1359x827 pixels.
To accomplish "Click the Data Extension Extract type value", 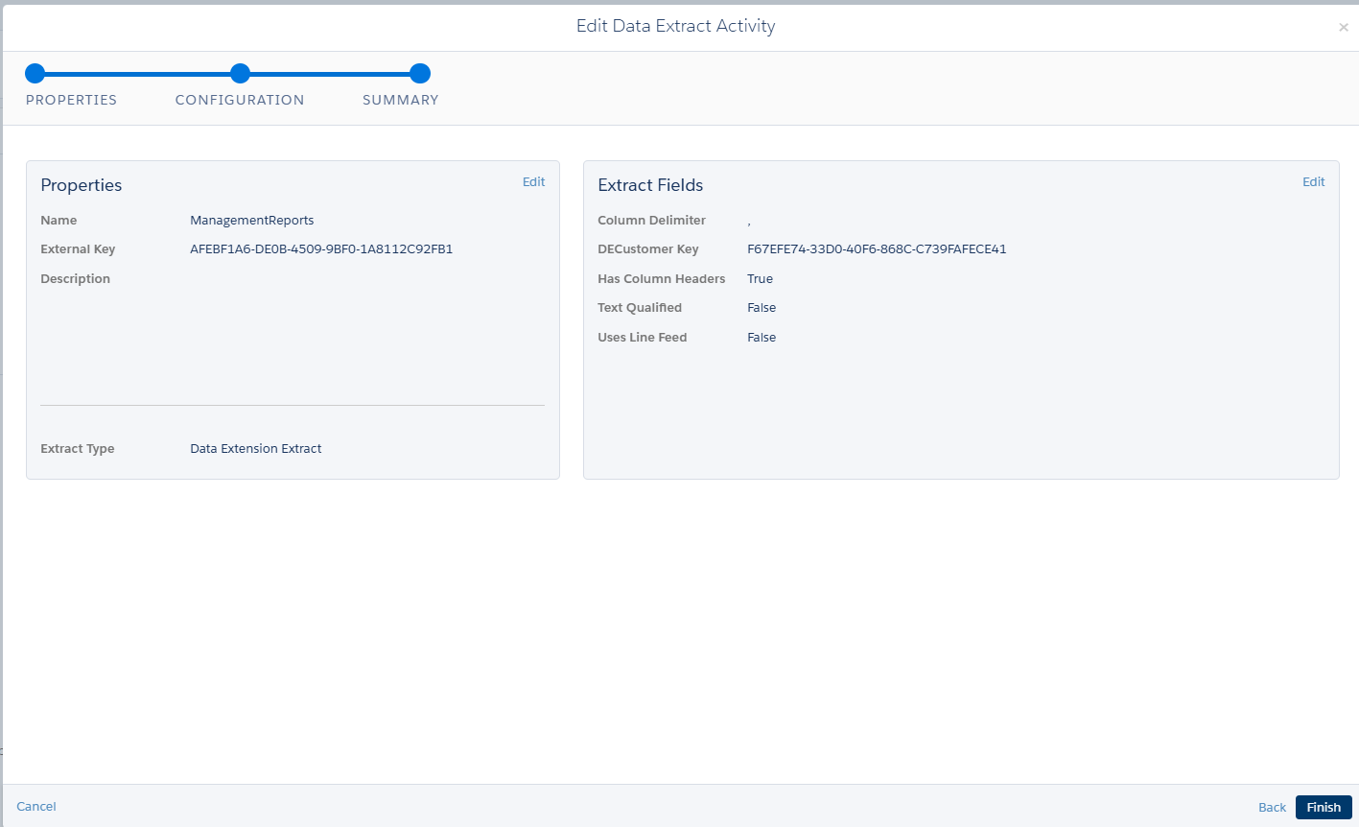I will [255, 449].
